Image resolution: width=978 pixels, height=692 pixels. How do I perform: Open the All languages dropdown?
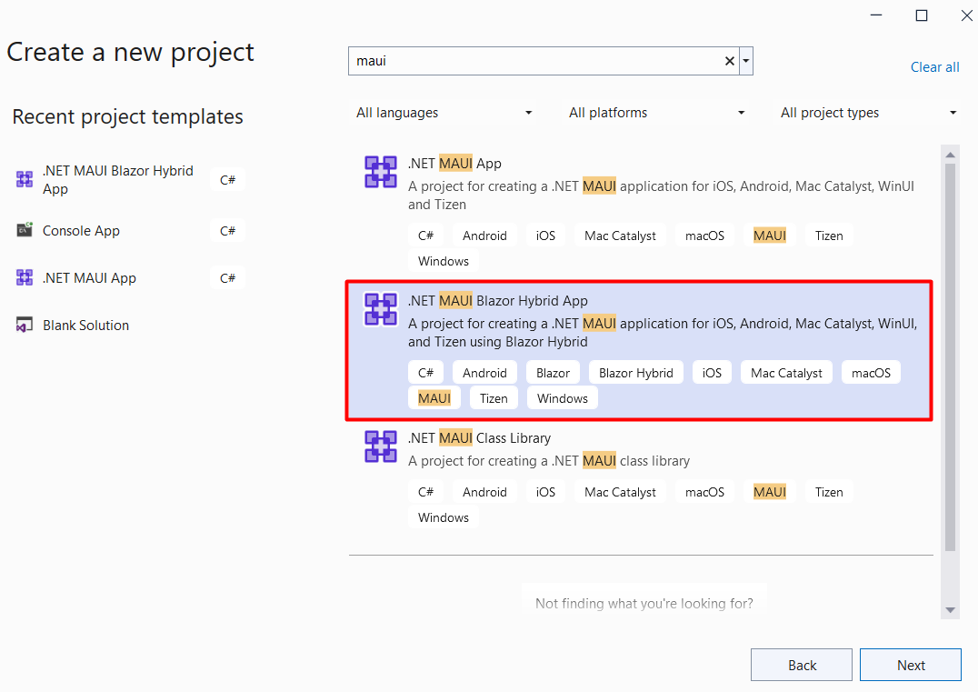[x=444, y=112]
